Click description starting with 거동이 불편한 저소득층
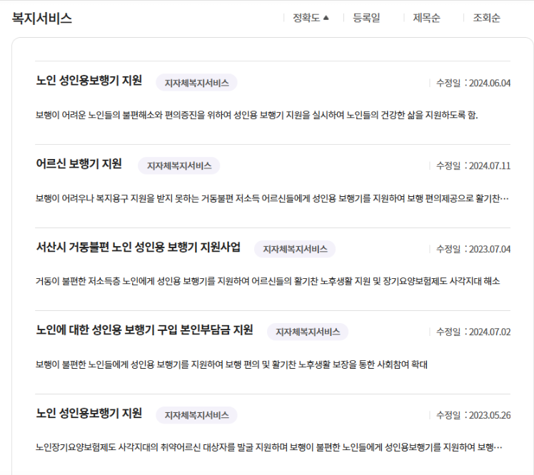Screen dimensions: 534x475 pos(268,281)
